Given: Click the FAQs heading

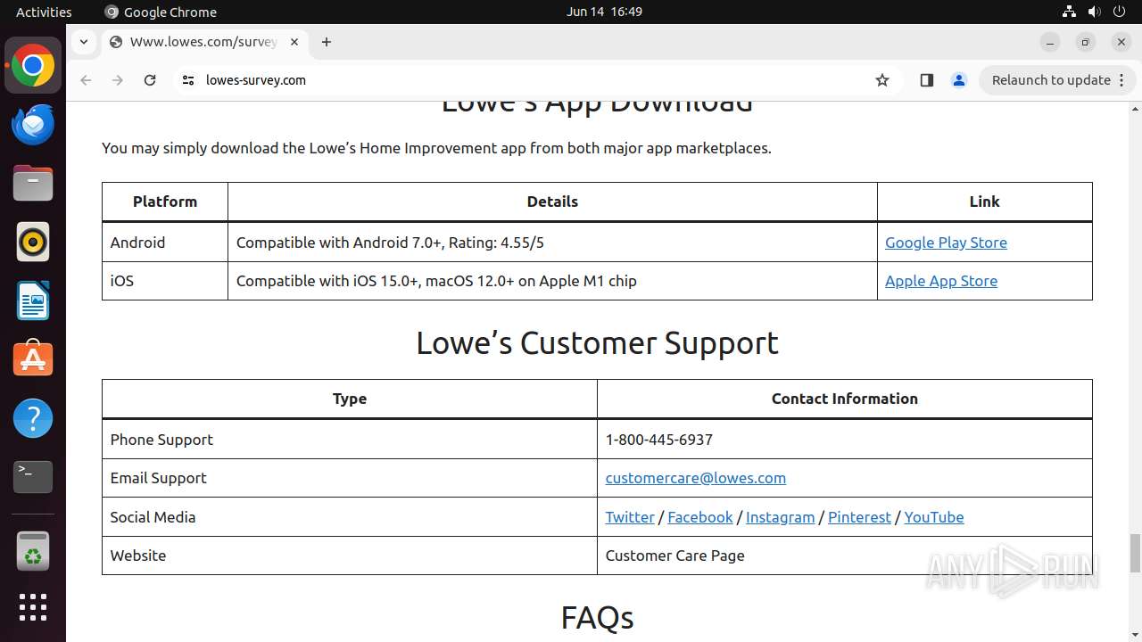Looking at the screenshot, I should click(597, 618).
